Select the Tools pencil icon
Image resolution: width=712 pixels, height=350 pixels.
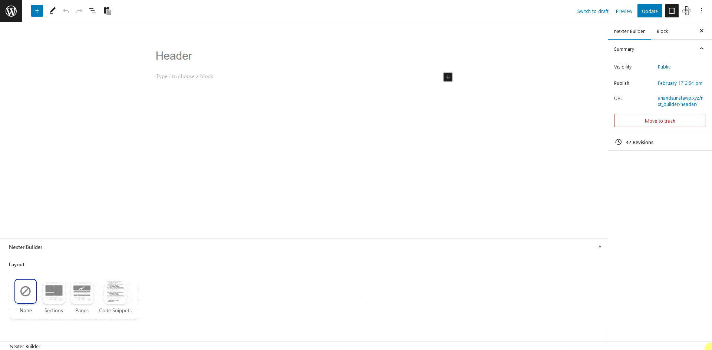[52, 11]
